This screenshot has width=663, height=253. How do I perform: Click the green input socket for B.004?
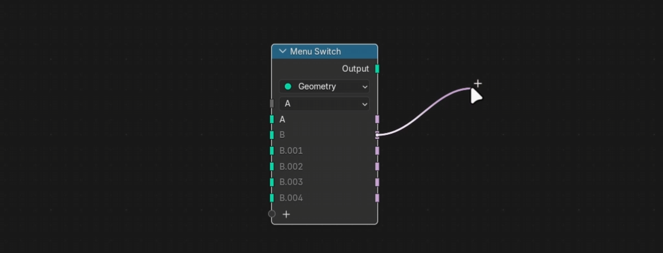(x=272, y=198)
